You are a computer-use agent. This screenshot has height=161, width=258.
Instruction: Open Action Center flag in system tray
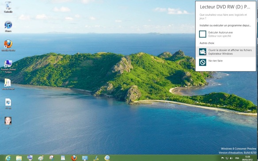223,158
